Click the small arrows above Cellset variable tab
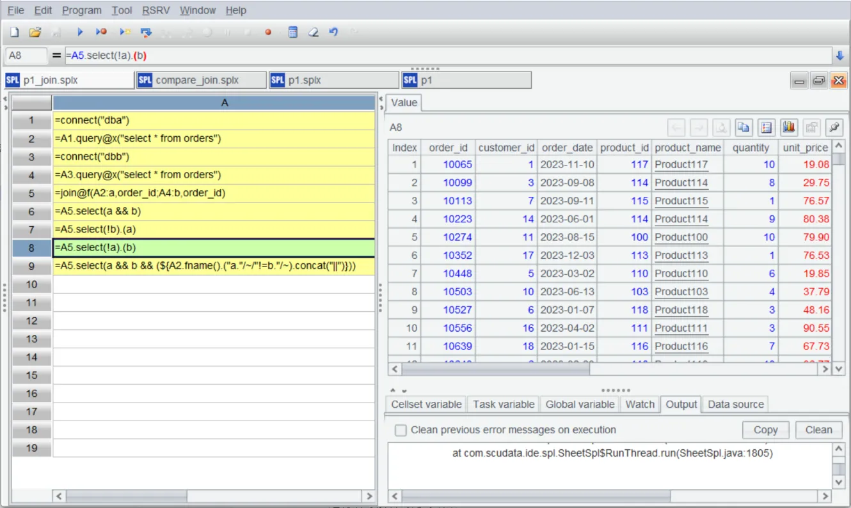Screen dimensions: 851x508 point(399,390)
